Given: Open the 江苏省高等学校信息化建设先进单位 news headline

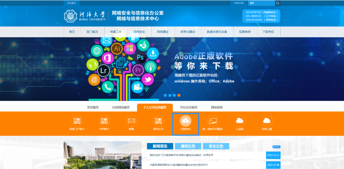Looking at the screenshot, I should pos(181,155).
